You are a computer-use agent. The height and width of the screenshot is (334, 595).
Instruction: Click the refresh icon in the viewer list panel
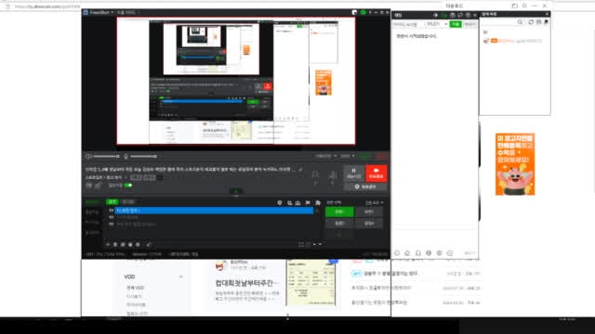coord(531,22)
